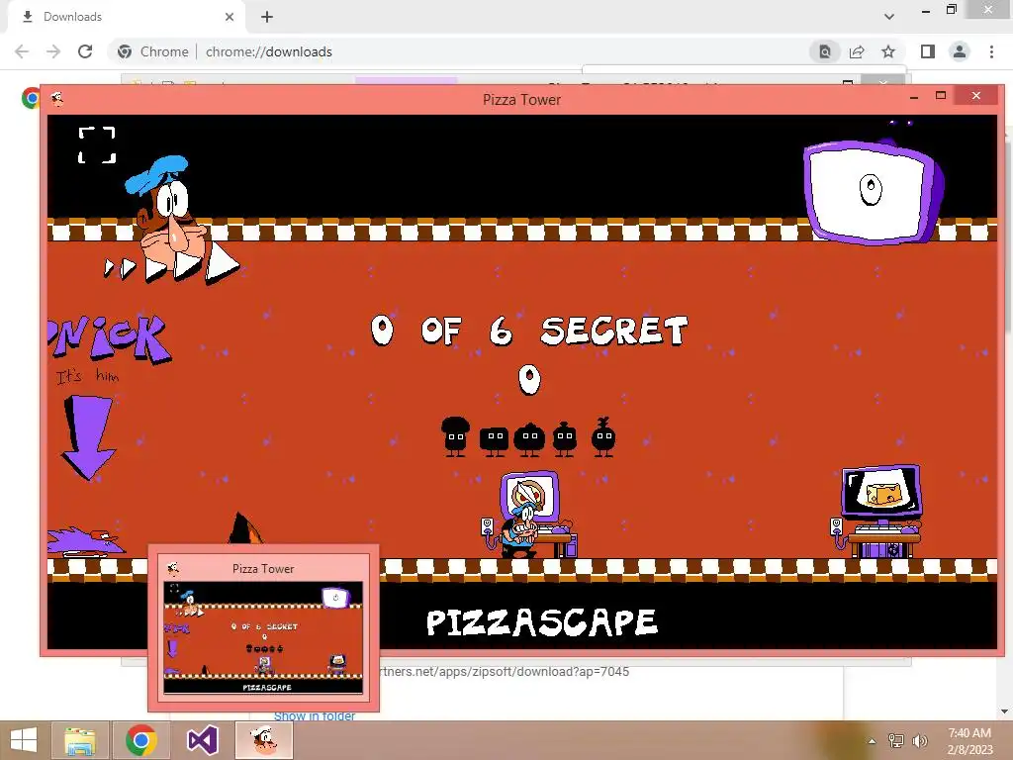The height and width of the screenshot is (760, 1013).
Task: Click the purple Nick graffiti text
Action: 109,338
